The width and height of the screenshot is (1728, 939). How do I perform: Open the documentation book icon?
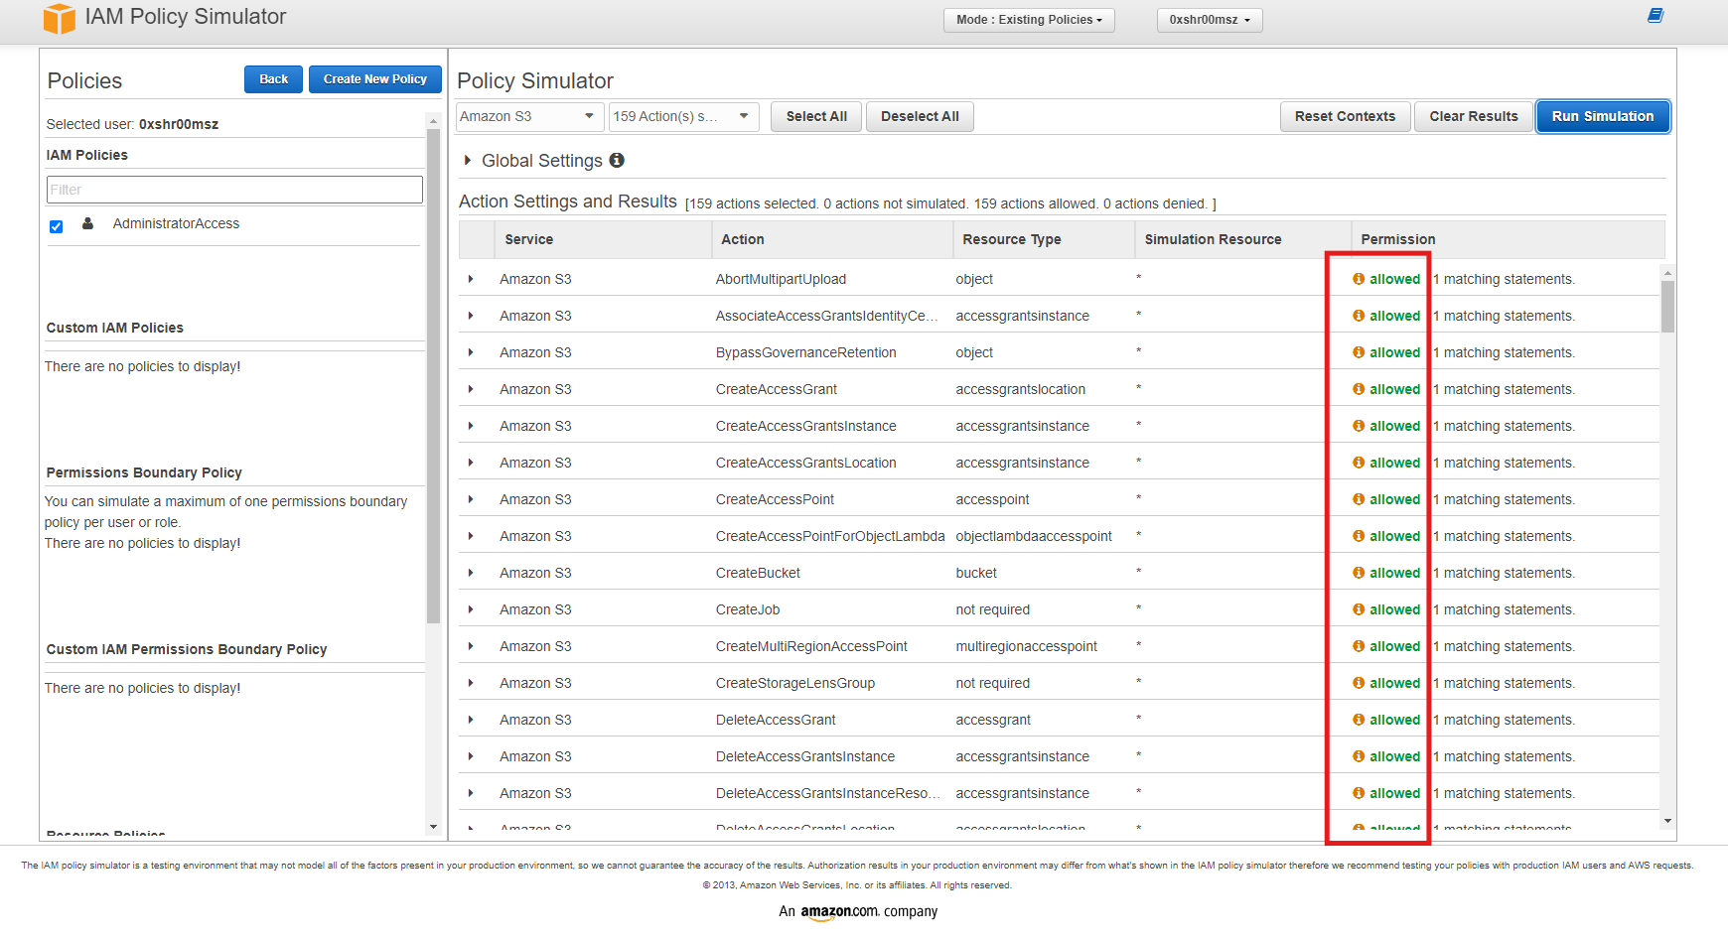click(x=1655, y=16)
